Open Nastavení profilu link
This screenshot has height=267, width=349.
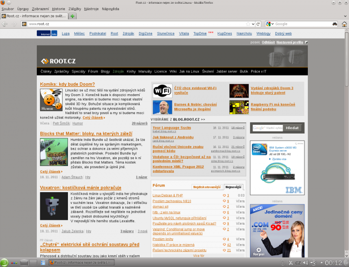coord(290,42)
